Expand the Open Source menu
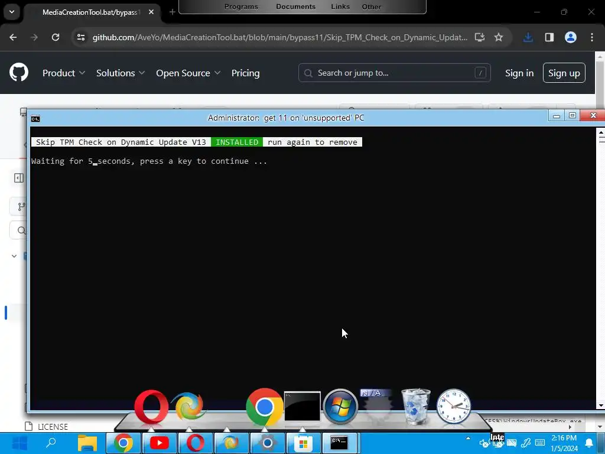 coord(188,73)
